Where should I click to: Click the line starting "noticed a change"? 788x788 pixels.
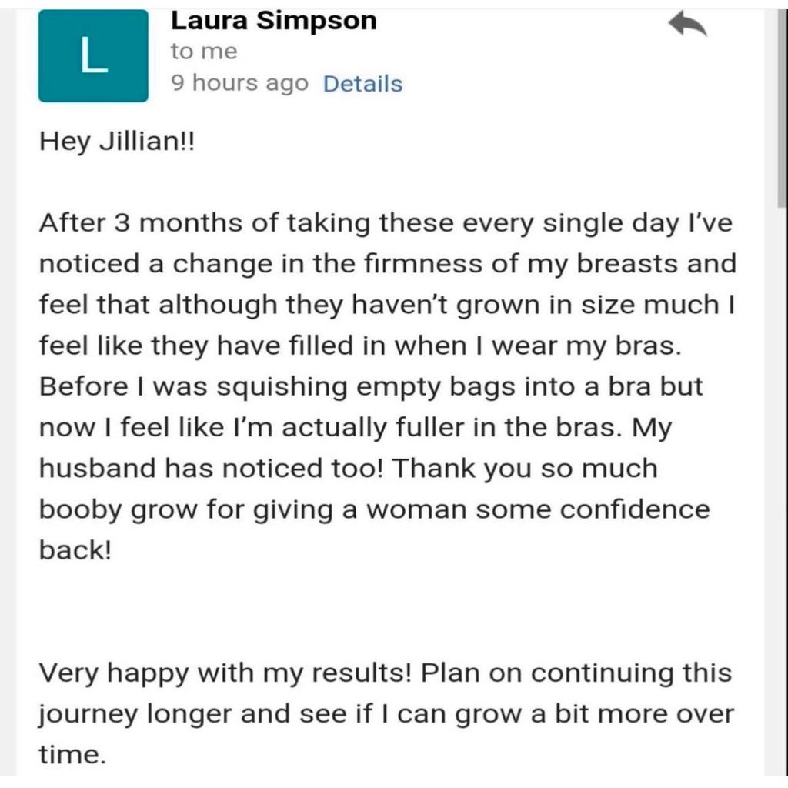[387, 264]
